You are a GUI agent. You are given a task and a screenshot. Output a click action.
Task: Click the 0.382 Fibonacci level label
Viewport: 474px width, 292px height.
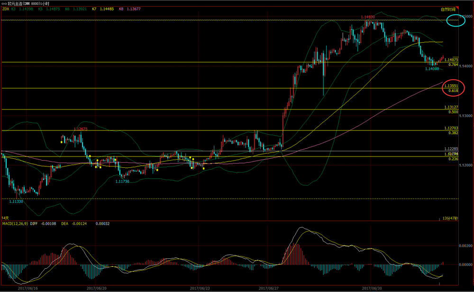(453, 133)
